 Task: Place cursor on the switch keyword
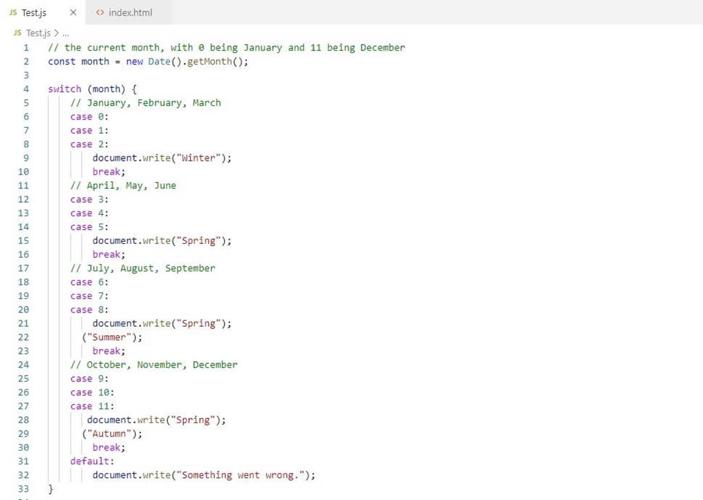(63, 89)
